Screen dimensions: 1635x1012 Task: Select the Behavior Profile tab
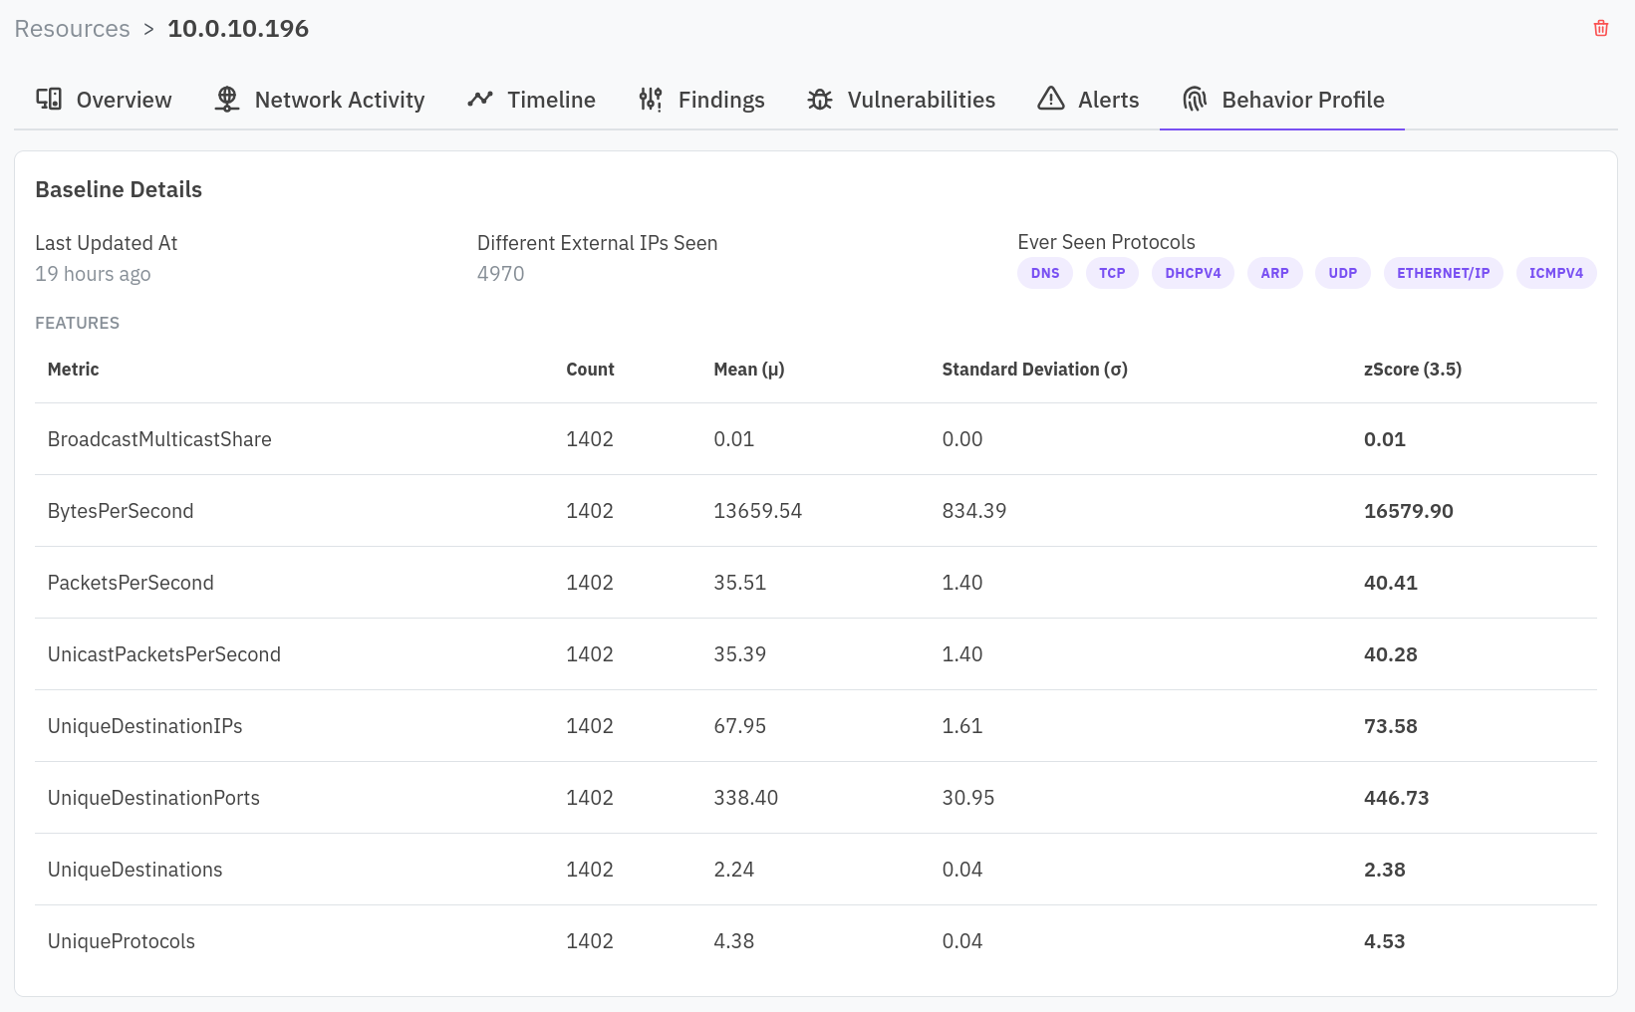(x=1282, y=100)
